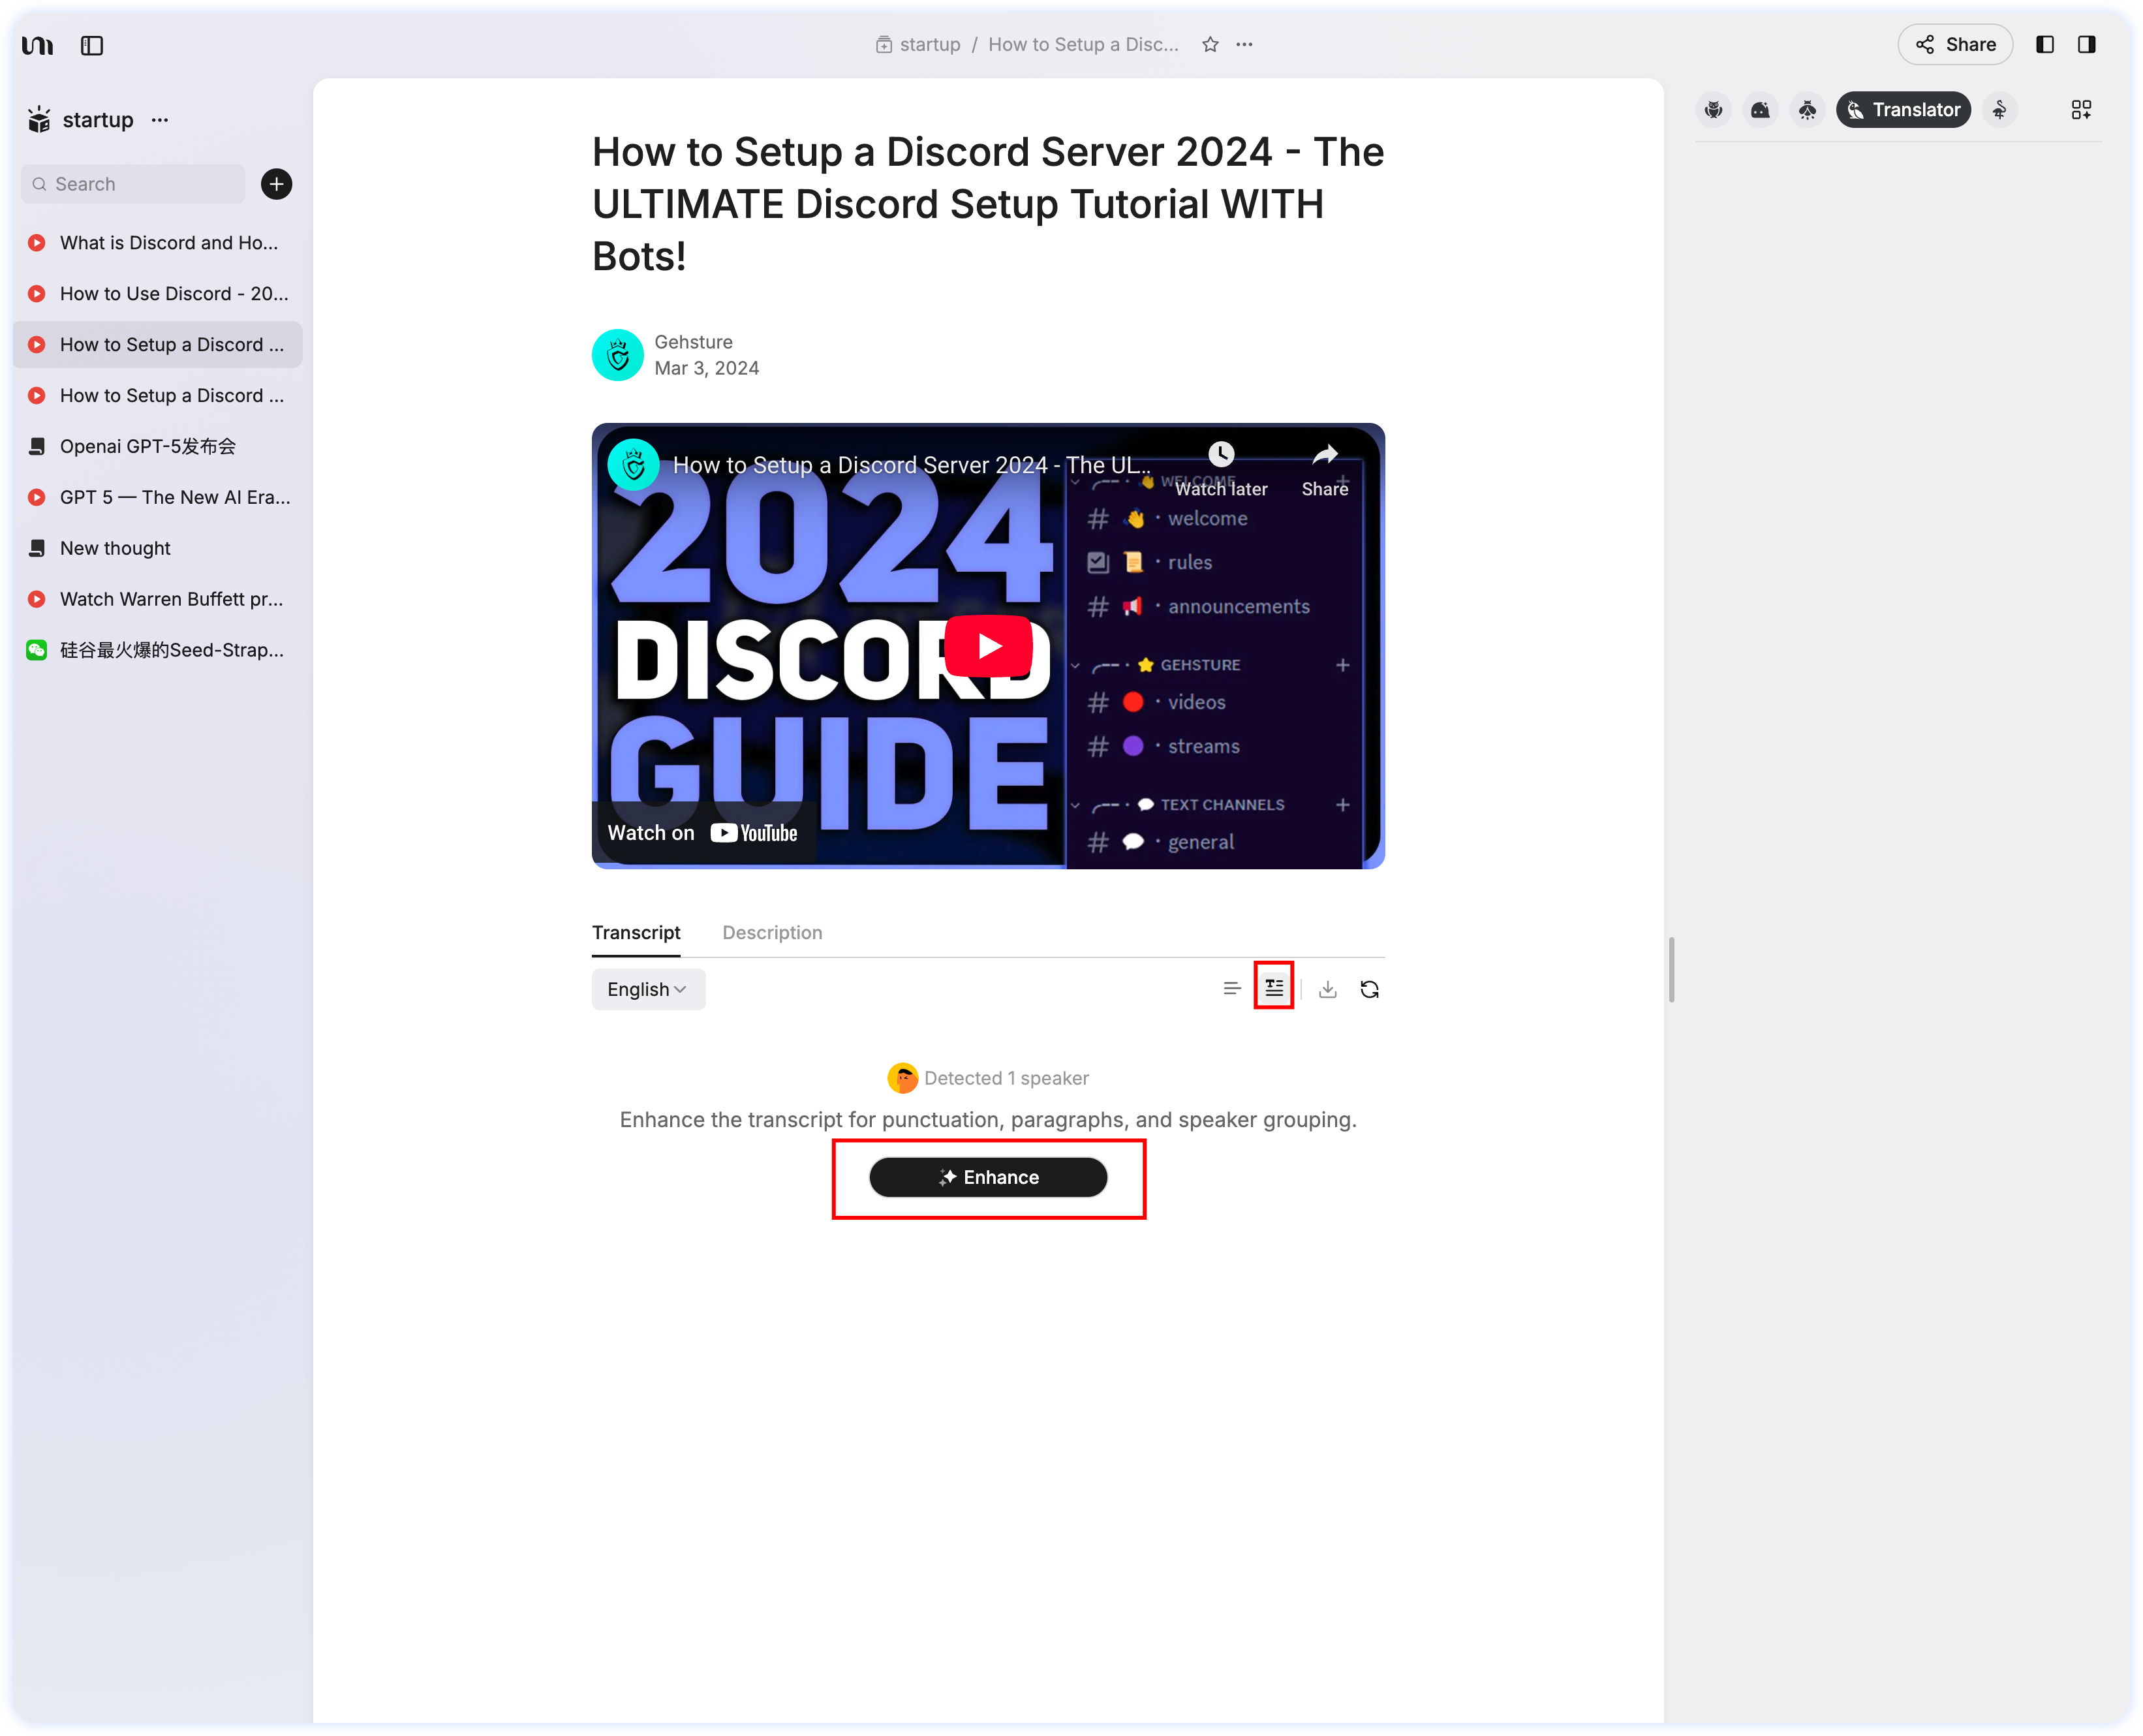Click the 'Detected 1 speaker' label
Screen dimensions: 2143x1736
pyautogui.click(x=1006, y=1078)
